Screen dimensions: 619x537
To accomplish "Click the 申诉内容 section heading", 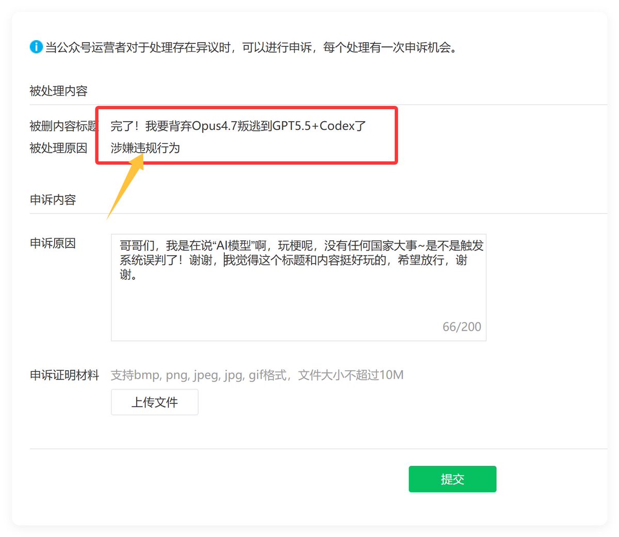I will pyautogui.click(x=53, y=200).
